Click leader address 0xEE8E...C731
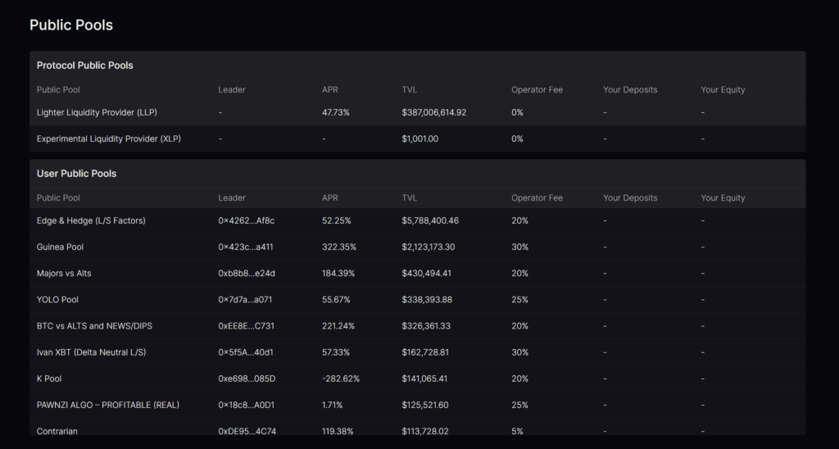The image size is (839, 449). coord(247,325)
